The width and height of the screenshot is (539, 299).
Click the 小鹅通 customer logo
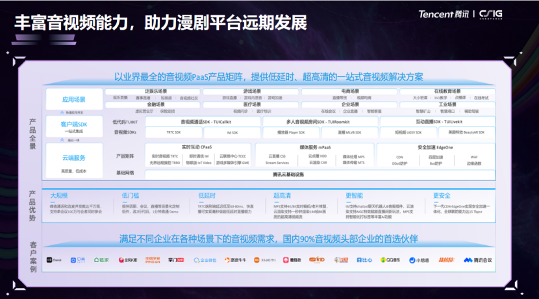(x=419, y=260)
